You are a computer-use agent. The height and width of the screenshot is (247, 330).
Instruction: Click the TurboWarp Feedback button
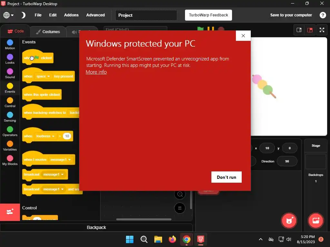point(209,15)
